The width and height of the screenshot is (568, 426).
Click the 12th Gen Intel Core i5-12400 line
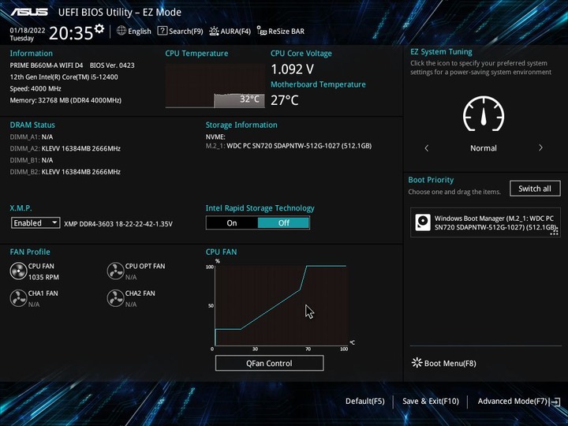click(x=64, y=77)
